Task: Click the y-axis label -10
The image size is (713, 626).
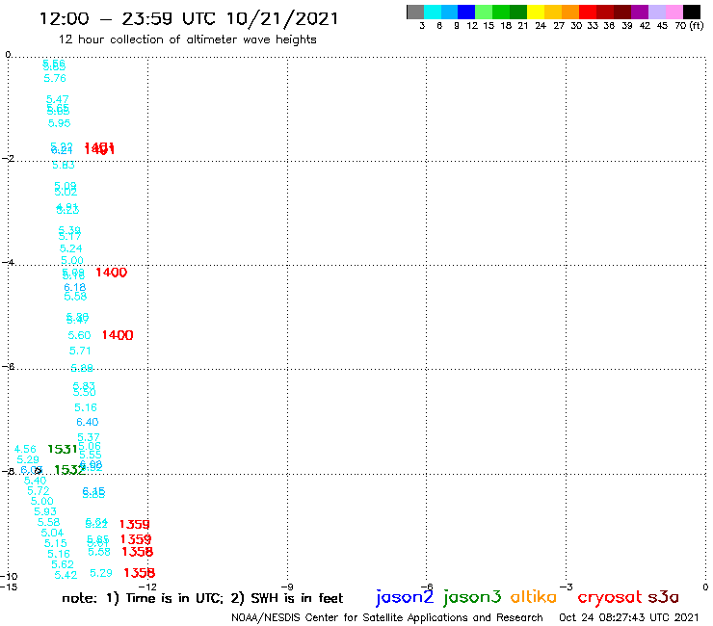Action: click(9, 577)
